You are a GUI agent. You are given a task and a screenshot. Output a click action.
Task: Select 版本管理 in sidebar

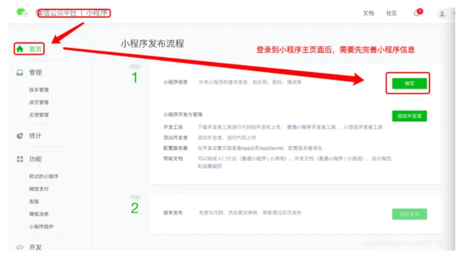click(39, 90)
